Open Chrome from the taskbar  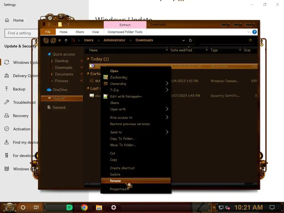[84, 207]
